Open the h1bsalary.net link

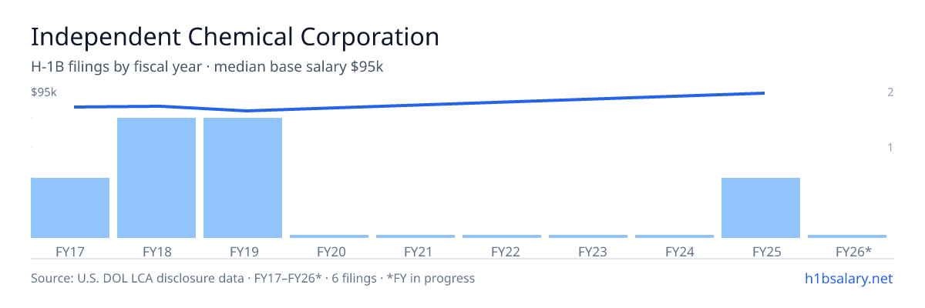tap(848, 278)
